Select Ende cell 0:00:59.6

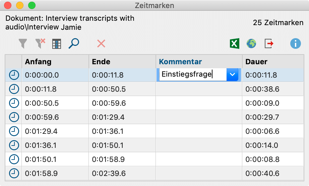[122, 103]
